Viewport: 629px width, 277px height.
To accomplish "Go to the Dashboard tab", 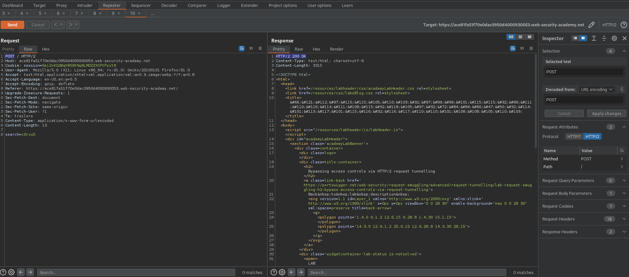I will 13,5.
